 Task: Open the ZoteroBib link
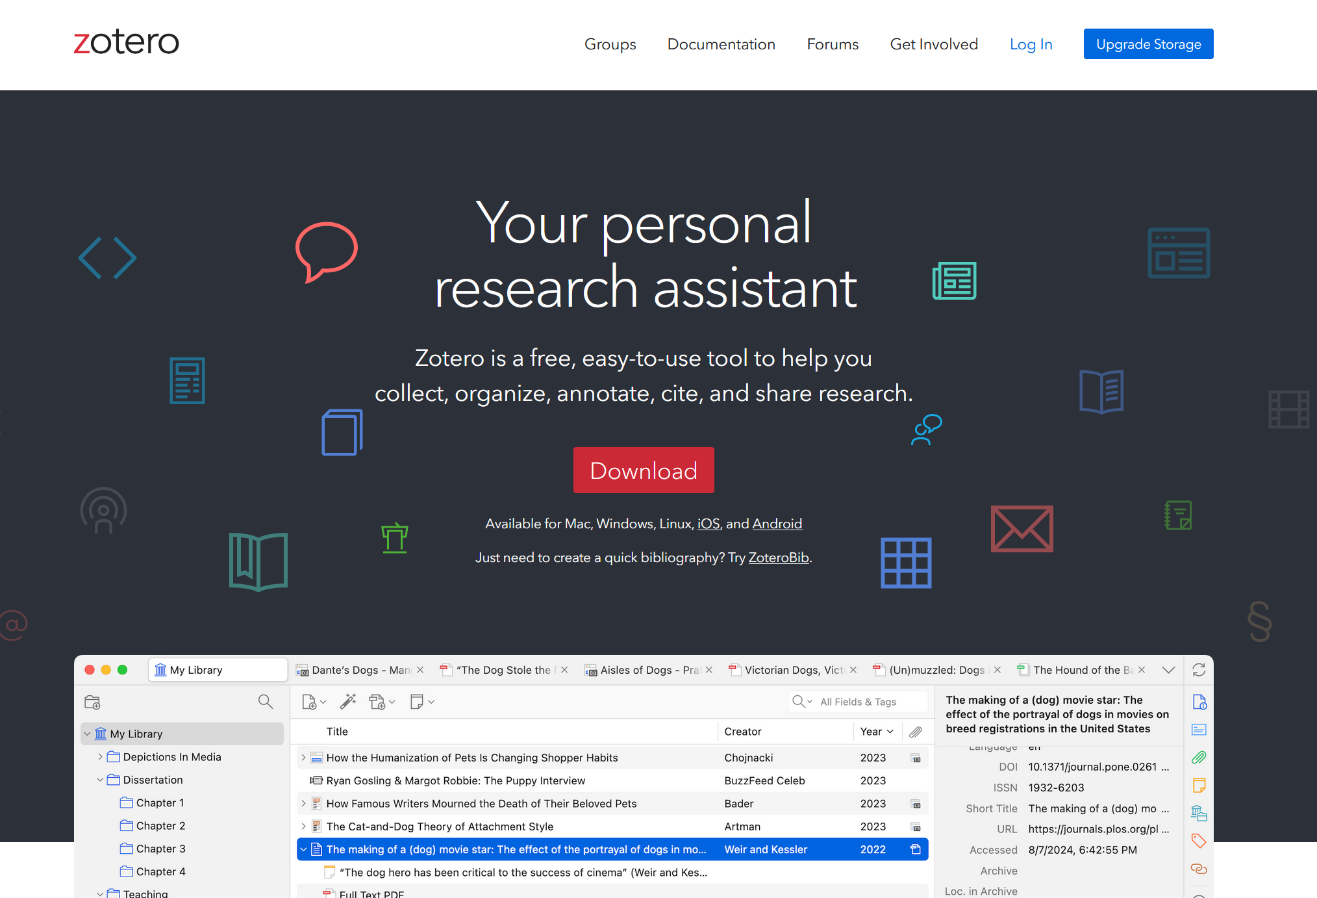pos(779,558)
